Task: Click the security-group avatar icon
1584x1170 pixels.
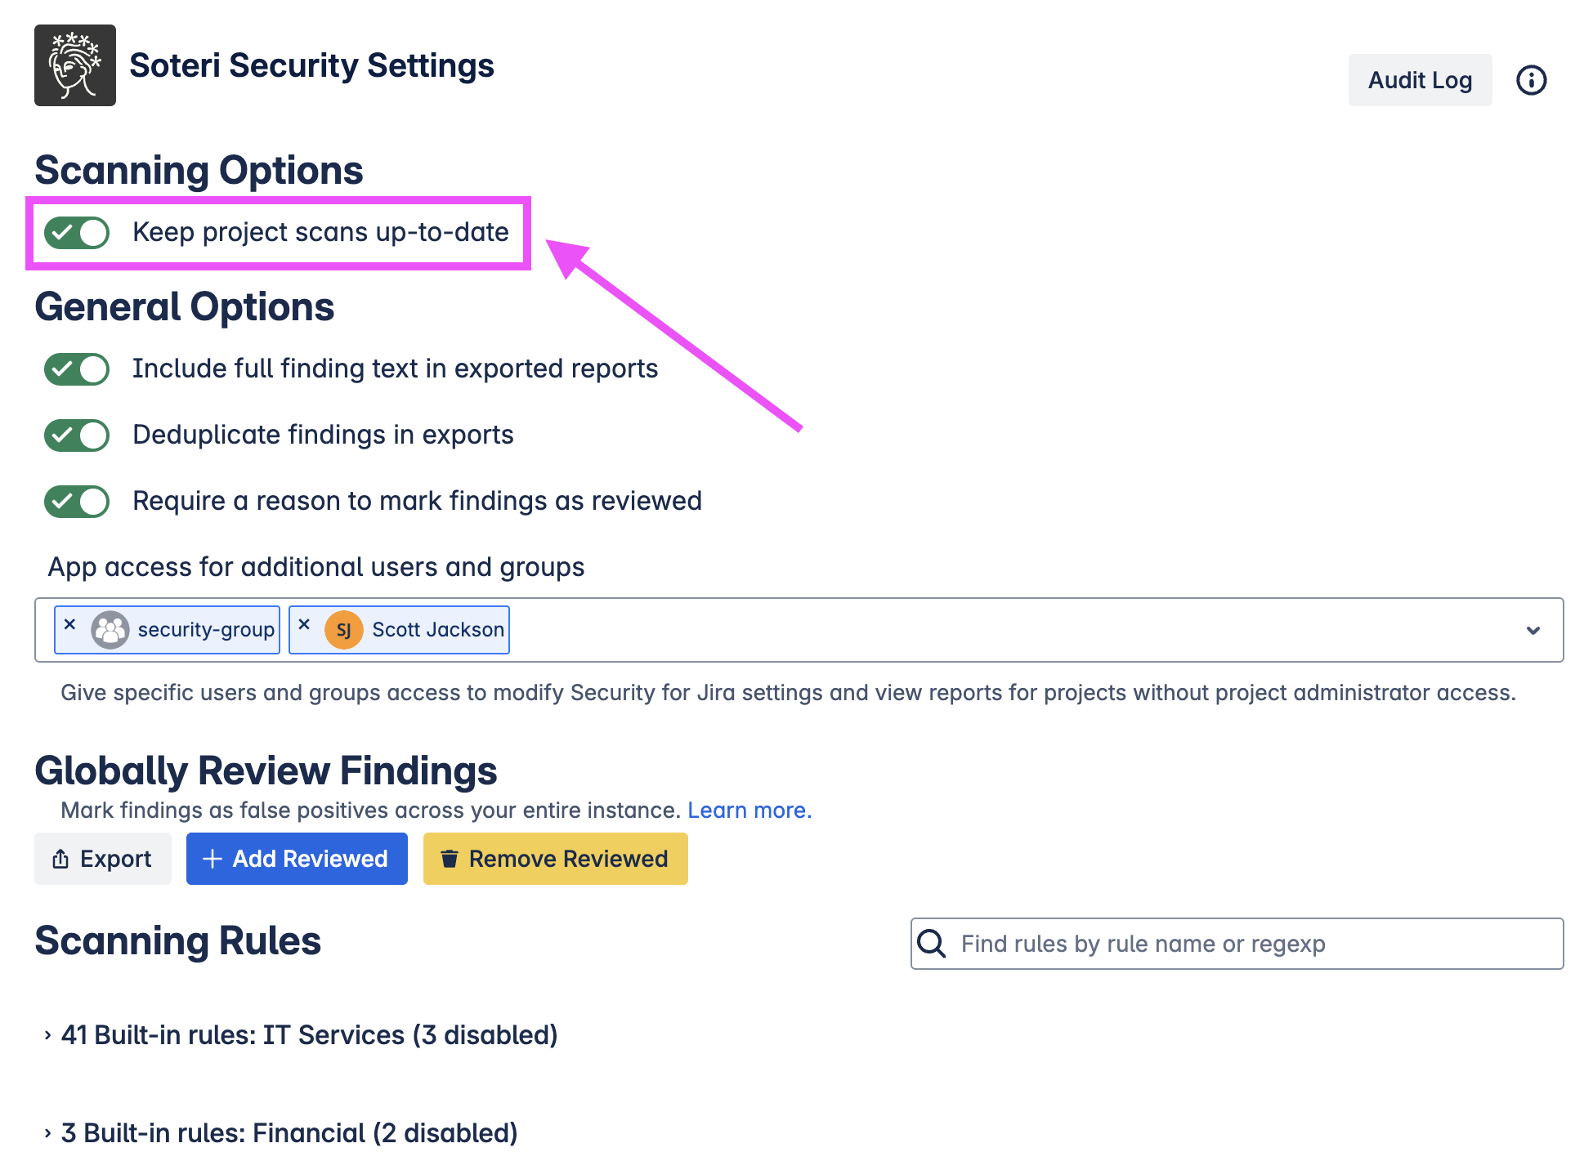Action: click(x=110, y=630)
